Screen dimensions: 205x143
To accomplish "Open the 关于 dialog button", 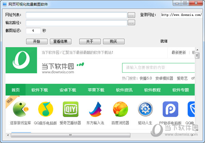I will coord(90,42).
